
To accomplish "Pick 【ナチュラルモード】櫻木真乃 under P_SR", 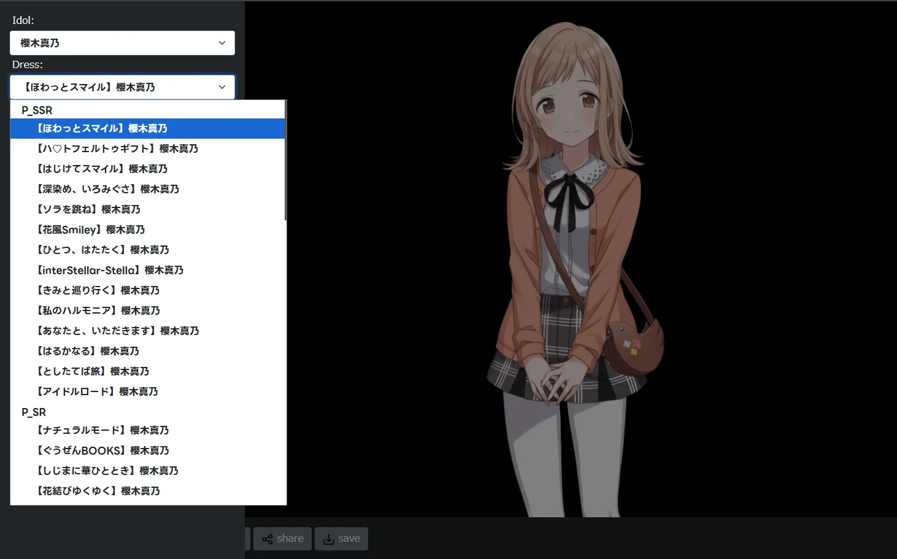I will coord(102,430).
